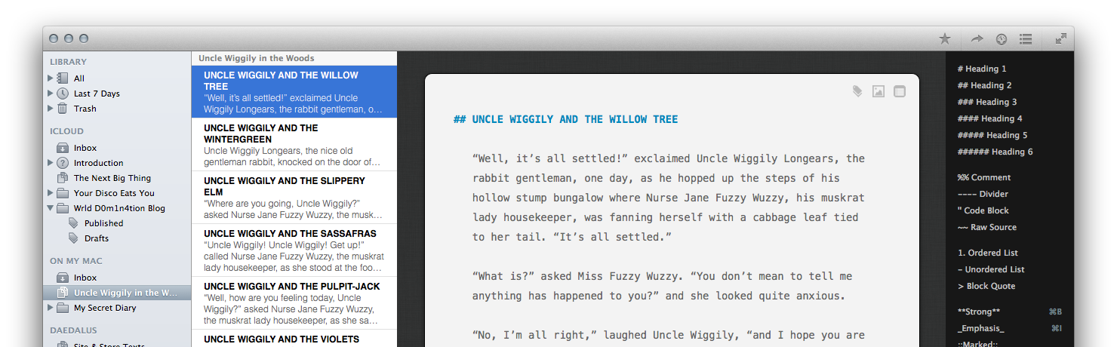Expand the Last 7 Days group
The width and height of the screenshot is (1117, 347).
pyautogui.click(x=51, y=94)
